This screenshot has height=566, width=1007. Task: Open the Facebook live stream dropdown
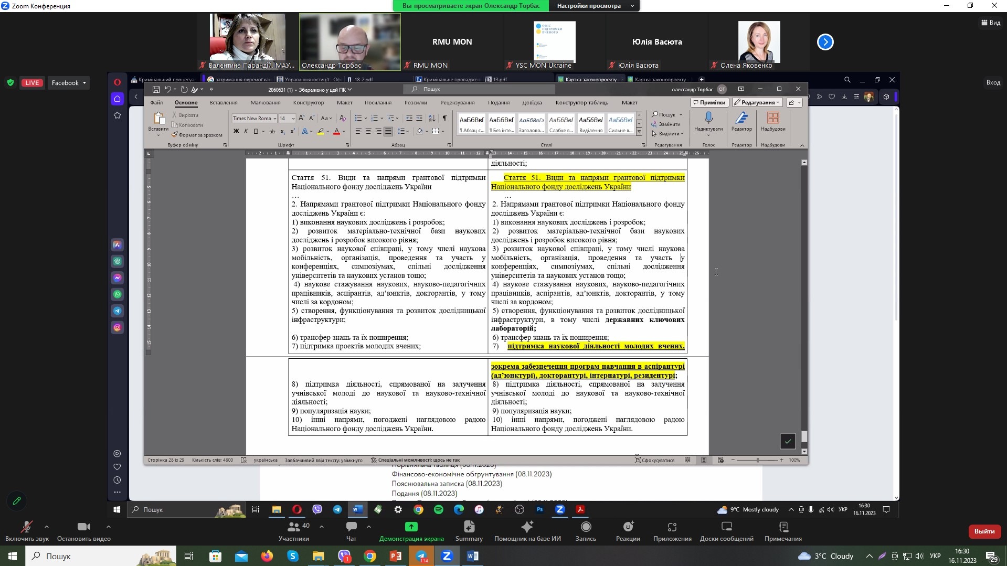[69, 83]
